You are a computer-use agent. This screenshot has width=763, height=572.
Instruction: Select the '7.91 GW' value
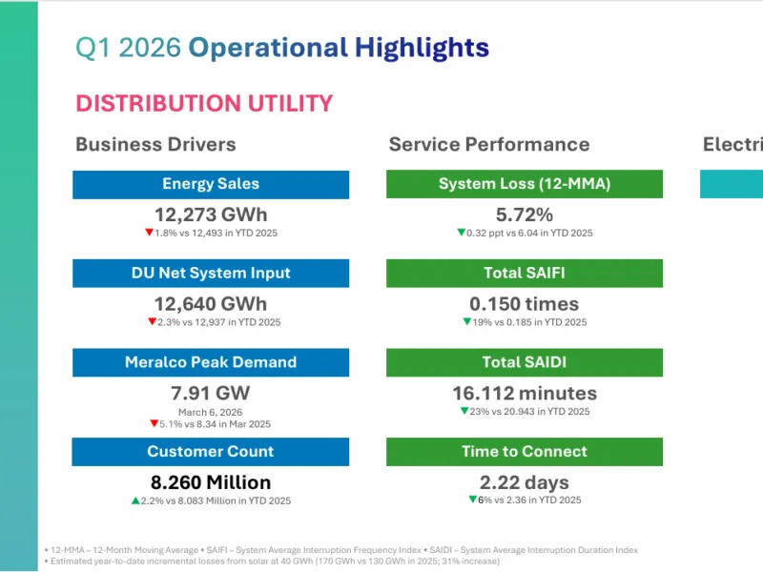(210, 393)
